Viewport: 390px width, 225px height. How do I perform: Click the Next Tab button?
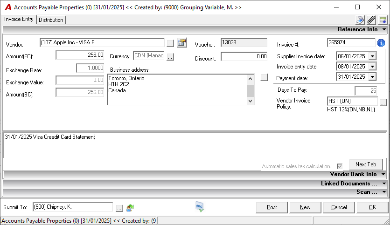pyautogui.click(x=366, y=164)
